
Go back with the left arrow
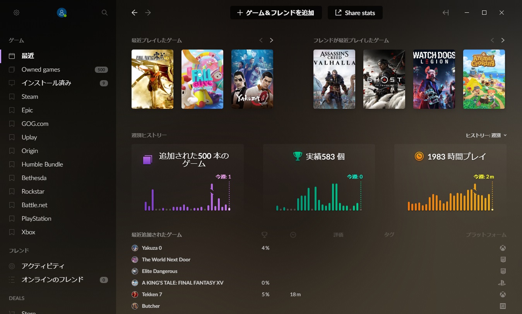(134, 13)
